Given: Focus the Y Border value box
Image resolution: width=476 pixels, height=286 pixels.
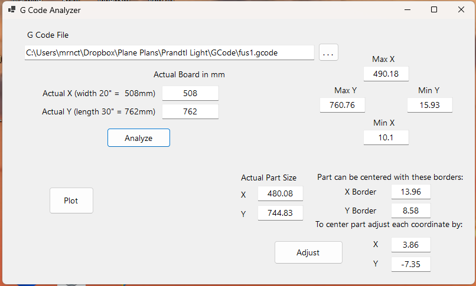Looking at the screenshot, I should point(410,211).
